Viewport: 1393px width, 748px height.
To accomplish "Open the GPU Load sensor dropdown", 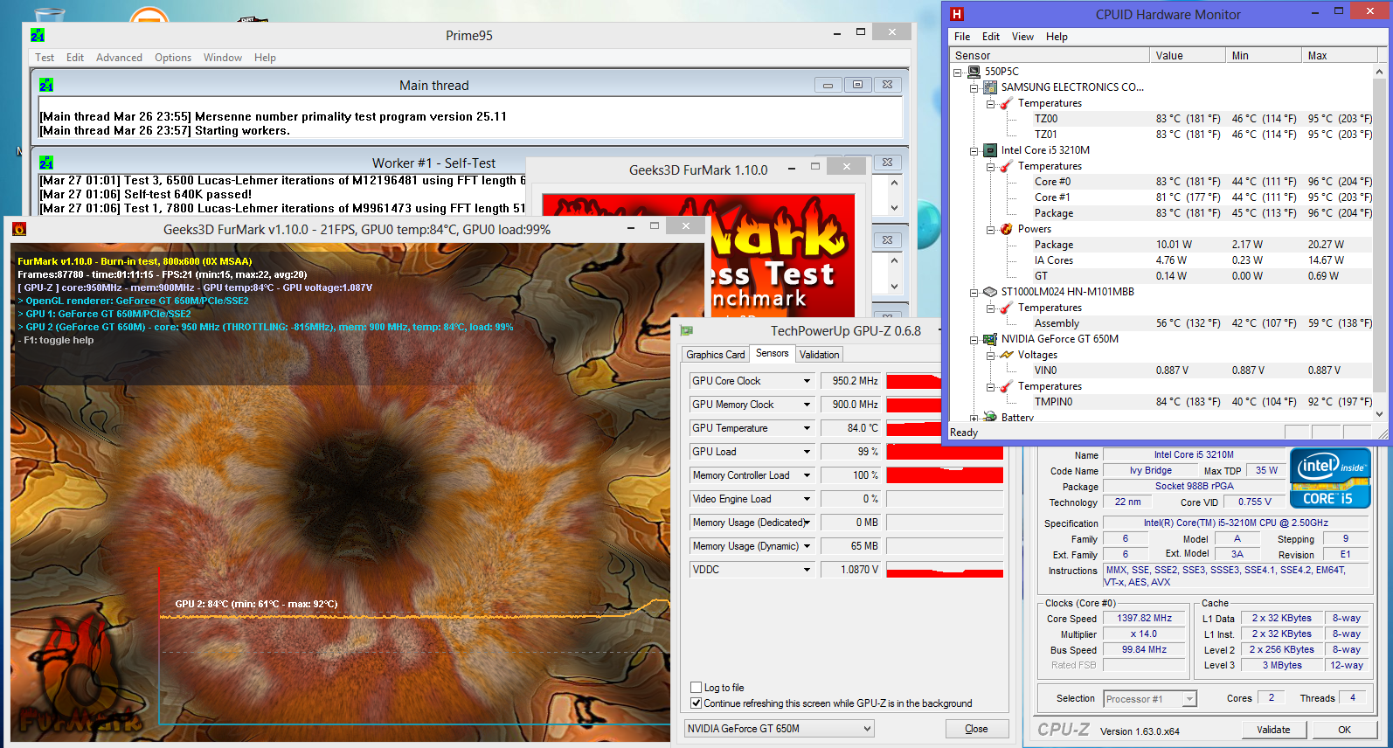I will point(807,452).
